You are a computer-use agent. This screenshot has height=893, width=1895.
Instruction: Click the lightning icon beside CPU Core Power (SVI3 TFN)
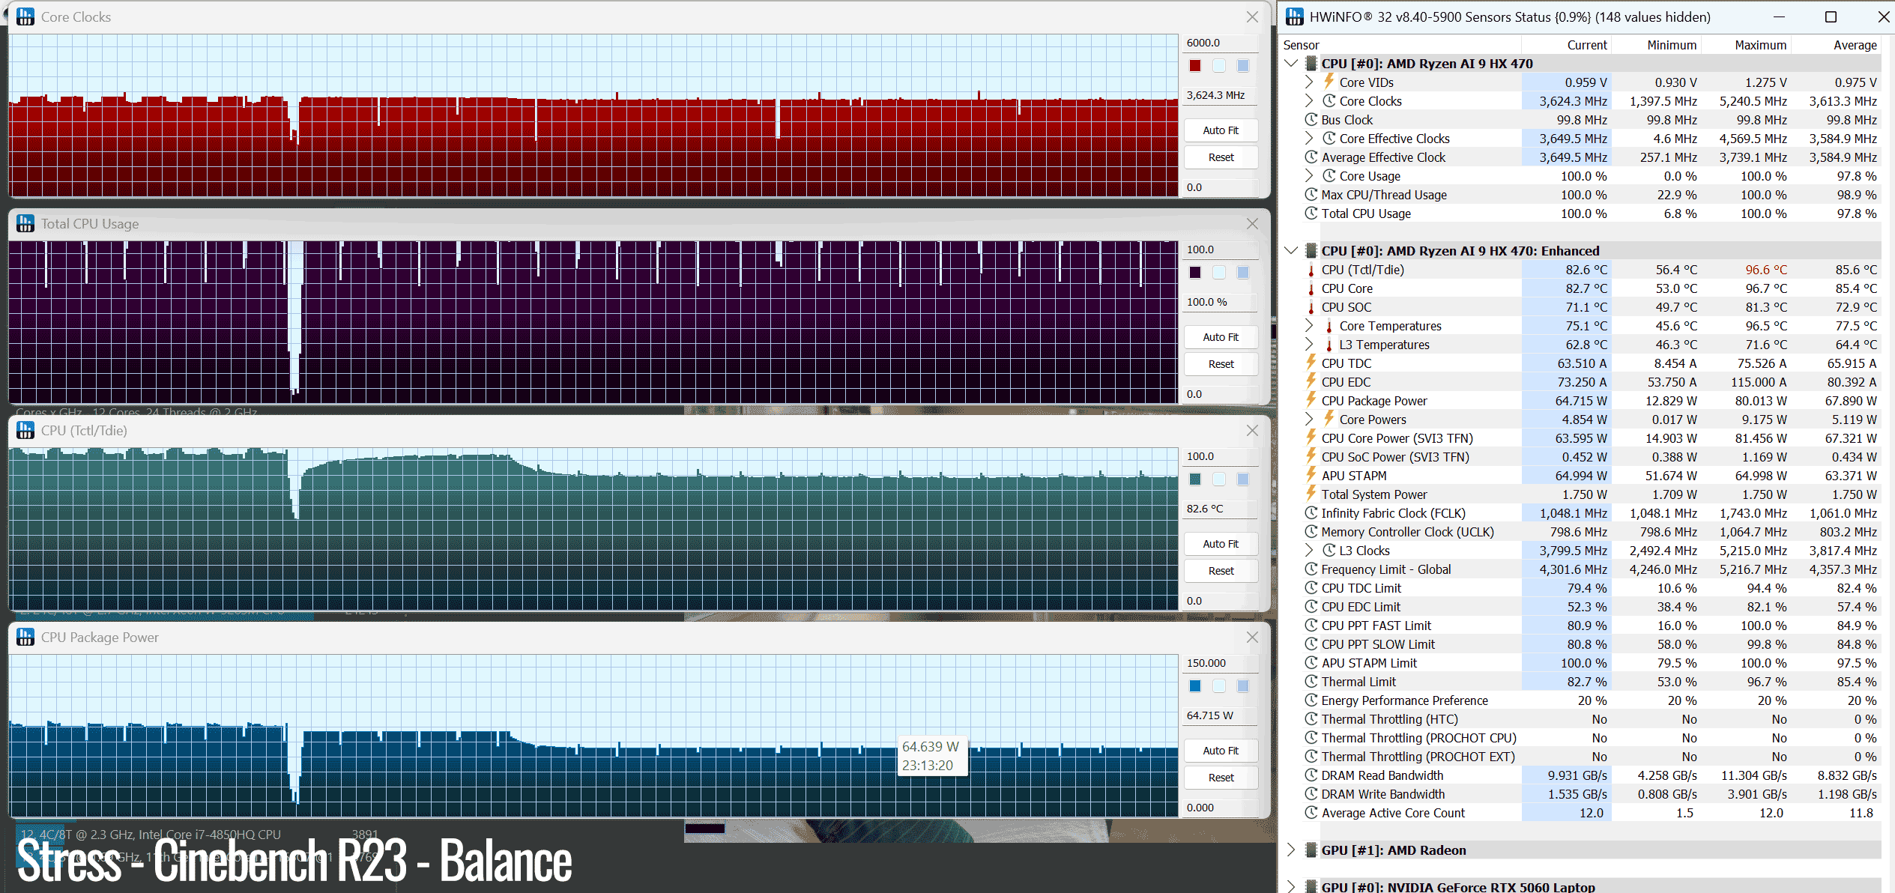[1311, 438]
